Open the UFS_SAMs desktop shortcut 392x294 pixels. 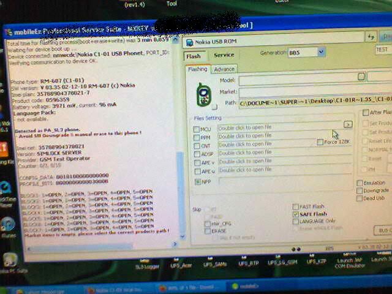pyautogui.click(x=215, y=263)
